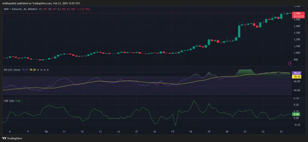This screenshot has width=308, height=142.
Task: Click date label 14 on time axis
Action: coord(118,132)
